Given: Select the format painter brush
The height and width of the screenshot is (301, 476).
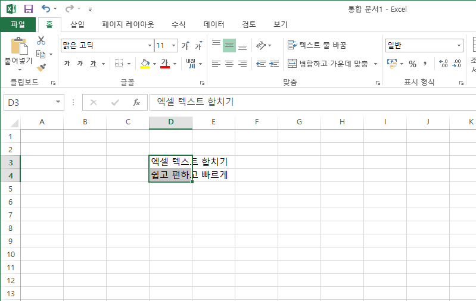Looking at the screenshot, I should pyautogui.click(x=41, y=67).
